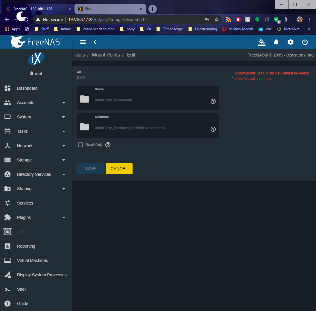The image size is (316, 311).
Task: Click the Destination path input field
Action: [151, 128]
